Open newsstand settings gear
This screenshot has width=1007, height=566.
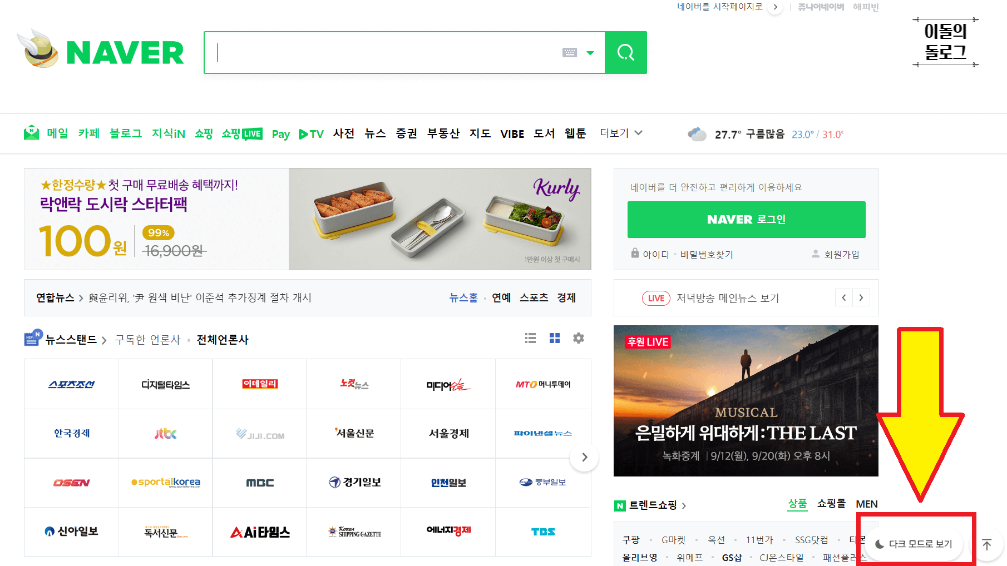point(579,338)
